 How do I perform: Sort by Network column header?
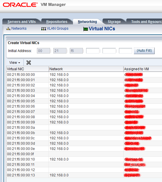coord(86,69)
